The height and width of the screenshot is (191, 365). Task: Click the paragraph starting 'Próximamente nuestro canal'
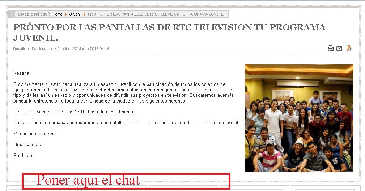pos(124,92)
